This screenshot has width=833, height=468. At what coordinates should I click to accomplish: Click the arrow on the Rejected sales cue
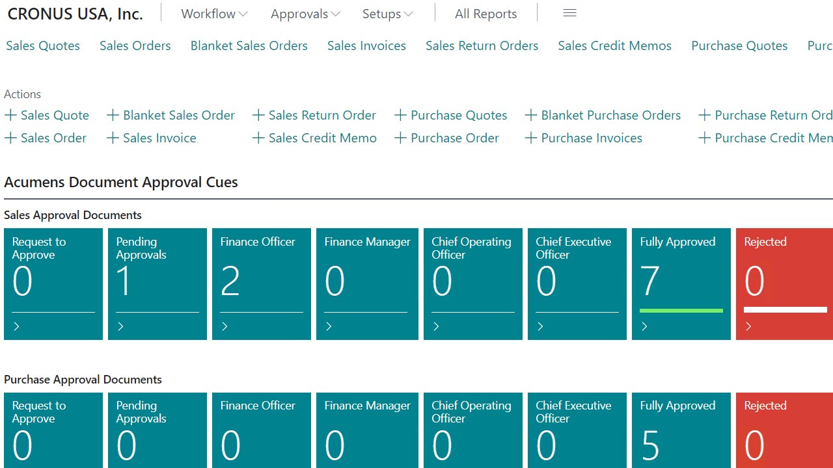coord(748,326)
